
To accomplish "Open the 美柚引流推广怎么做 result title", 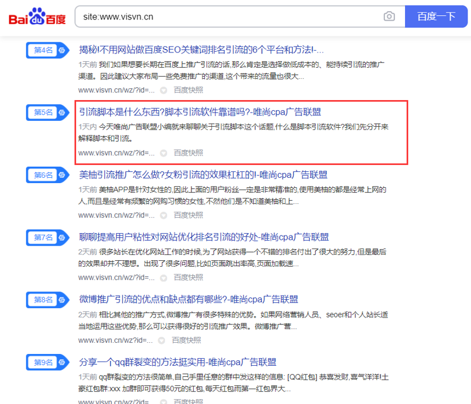I will pyautogui.click(x=203, y=175).
